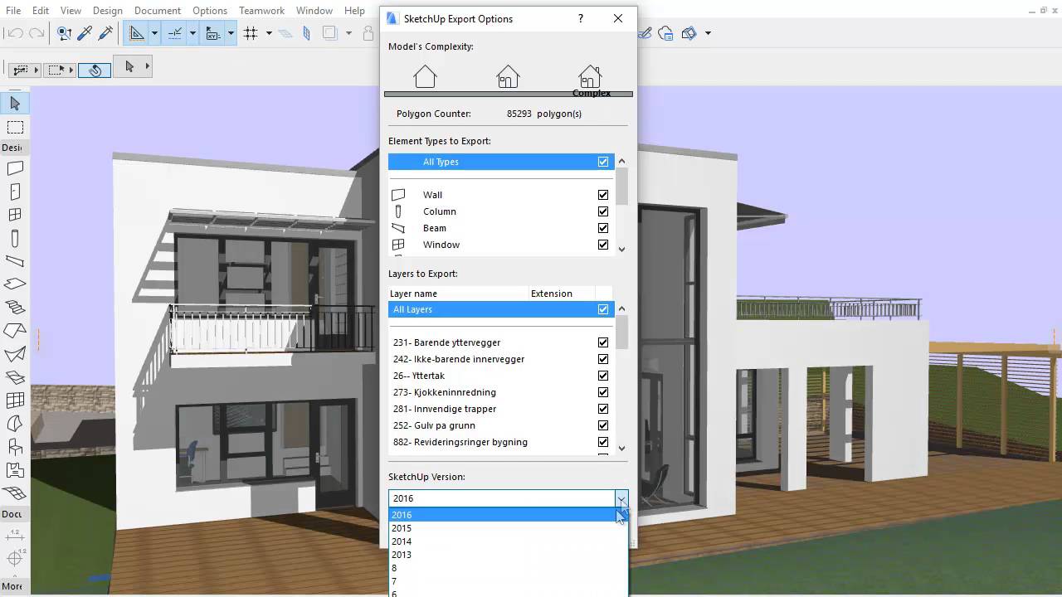Expand the arrow pointer flyout triangle
The height and width of the screenshot is (597, 1062).
tap(148, 66)
